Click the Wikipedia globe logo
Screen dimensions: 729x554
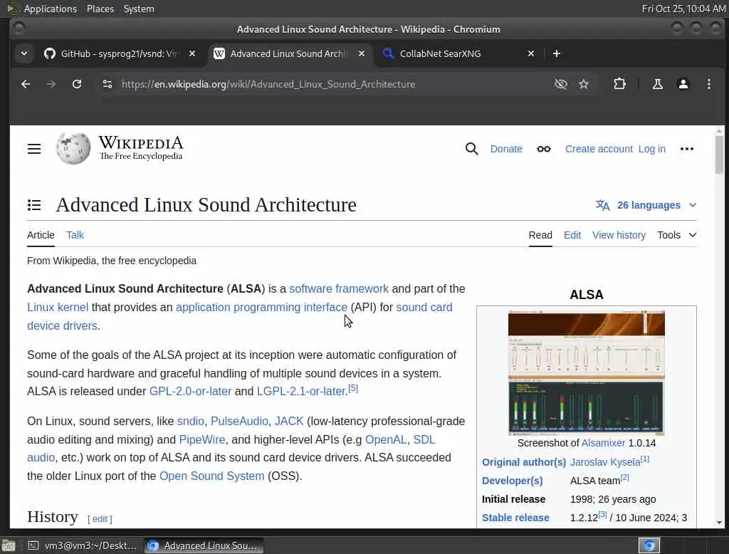(73, 148)
